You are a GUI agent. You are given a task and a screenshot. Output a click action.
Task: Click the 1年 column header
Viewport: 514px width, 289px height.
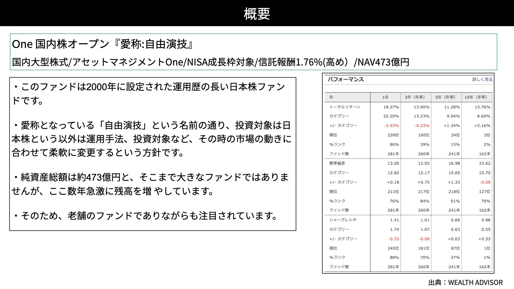tap(385, 97)
